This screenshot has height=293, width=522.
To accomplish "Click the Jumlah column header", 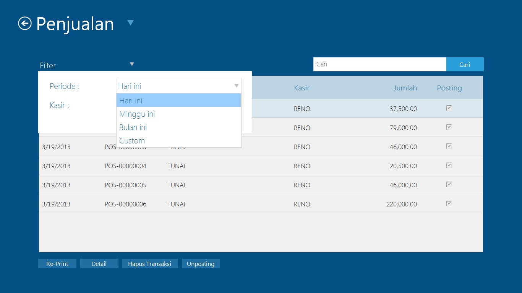I will coord(405,88).
